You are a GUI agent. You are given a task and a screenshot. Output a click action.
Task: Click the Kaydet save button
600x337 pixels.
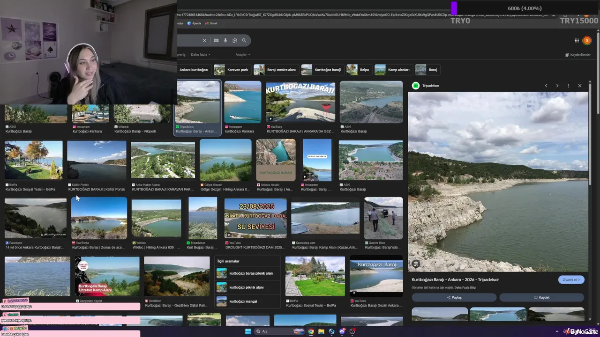pyautogui.click(x=541, y=298)
